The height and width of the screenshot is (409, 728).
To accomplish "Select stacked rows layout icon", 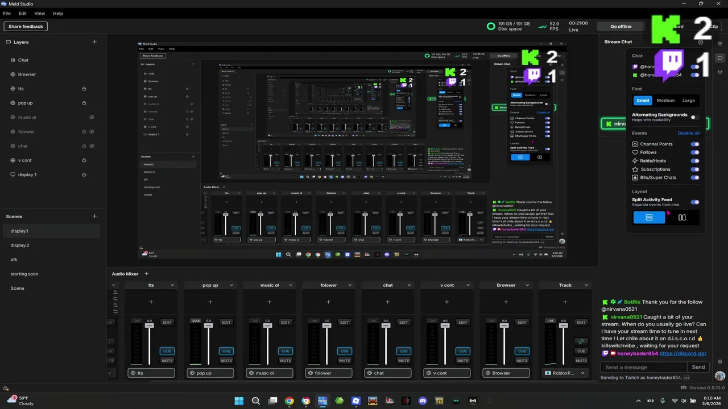I will click(x=649, y=218).
